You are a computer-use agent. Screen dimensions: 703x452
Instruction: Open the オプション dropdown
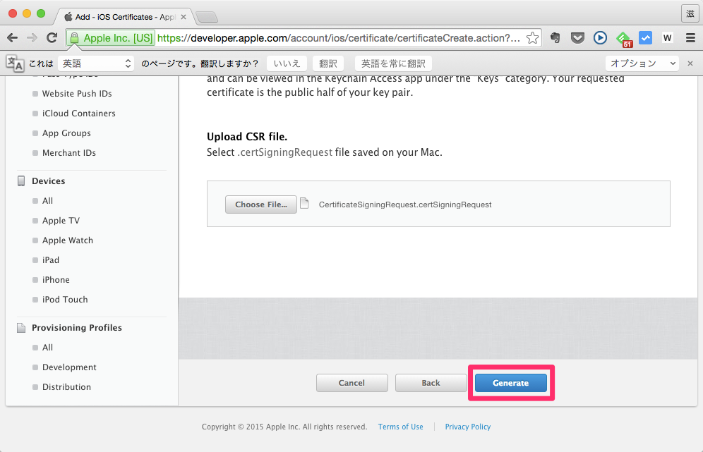(642, 63)
